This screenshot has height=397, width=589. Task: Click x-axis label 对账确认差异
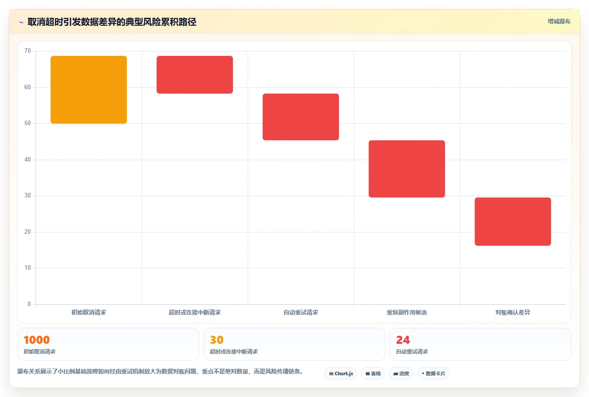click(513, 312)
